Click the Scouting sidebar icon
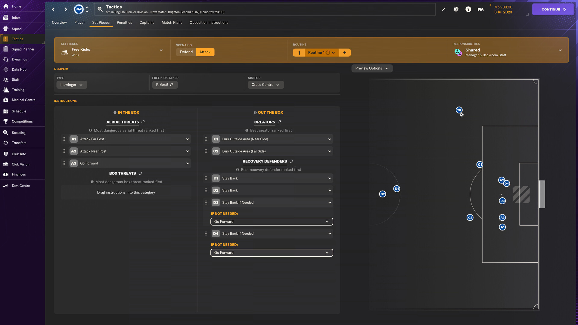578x325 pixels. point(19,132)
